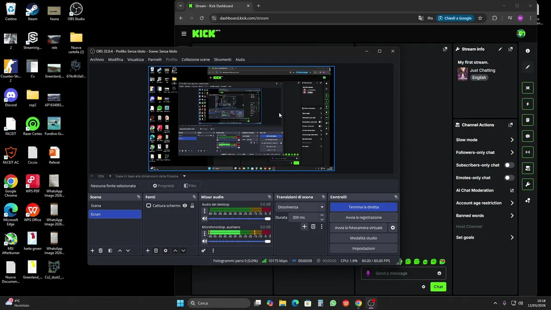This screenshot has width=551, height=310.
Task: Click the wrench icon in the Kick sidebar
Action: 528,184
